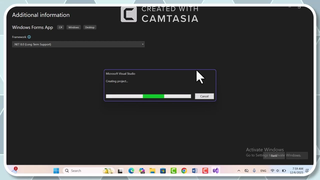
Task: Click the battery status tray icon
Action: (284, 171)
